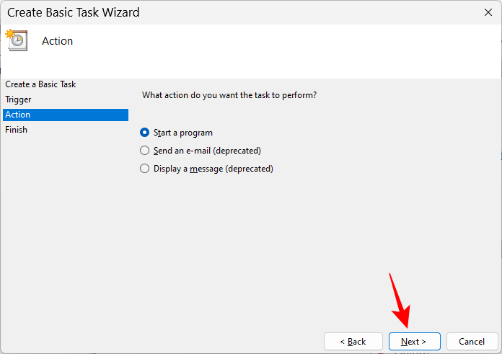
Task: Click the "Send an e-mail (deprecated)" label text
Action: pyautogui.click(x=207, y=151)
